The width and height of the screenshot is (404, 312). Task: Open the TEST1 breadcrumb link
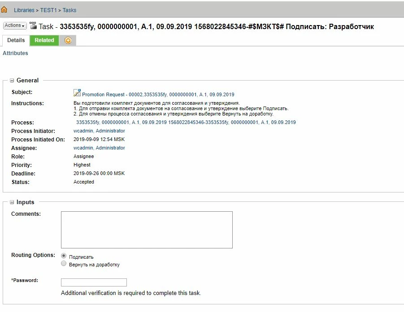click(48, 10)
